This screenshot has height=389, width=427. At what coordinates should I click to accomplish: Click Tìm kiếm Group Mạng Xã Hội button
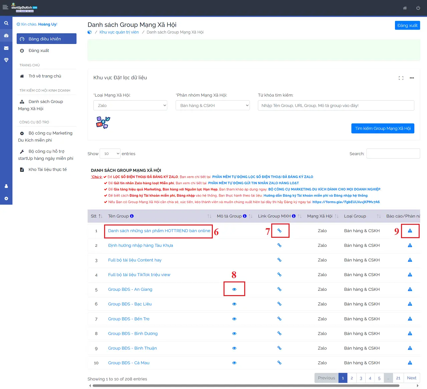[382, 129]
